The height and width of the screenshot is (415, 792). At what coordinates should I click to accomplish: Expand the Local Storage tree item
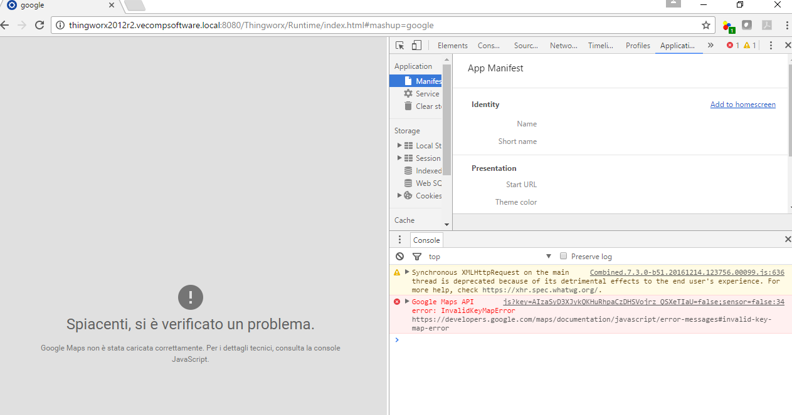click(x=400, y=145)
